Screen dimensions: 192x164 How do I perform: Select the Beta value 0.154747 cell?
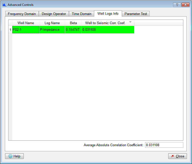73,30
